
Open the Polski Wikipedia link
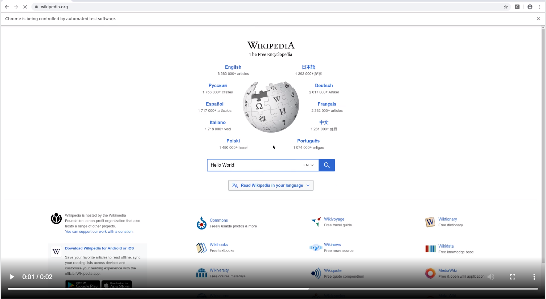(233, 141)
